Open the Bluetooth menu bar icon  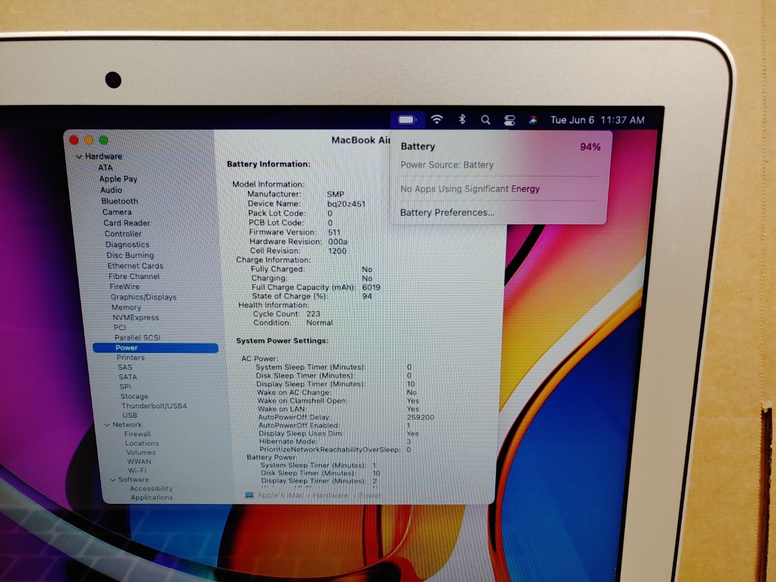pos(462,120)
